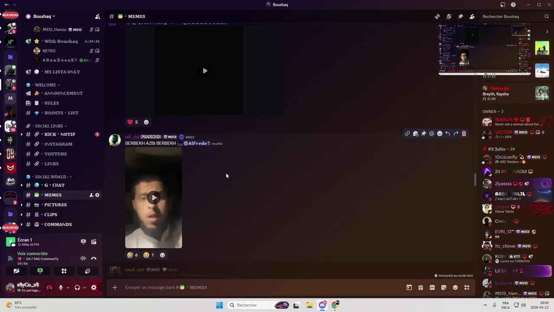554x312 pixels.
Task: Toggle channel notification mute bell
Action: [449, 16]
